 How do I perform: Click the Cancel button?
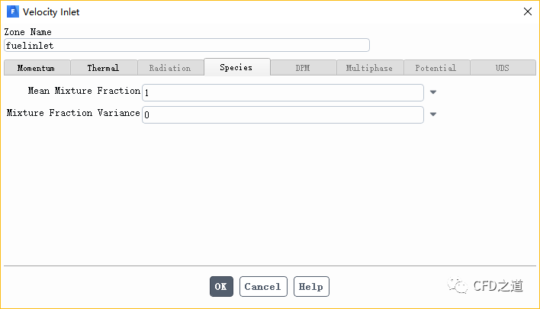tap(263, 287)
